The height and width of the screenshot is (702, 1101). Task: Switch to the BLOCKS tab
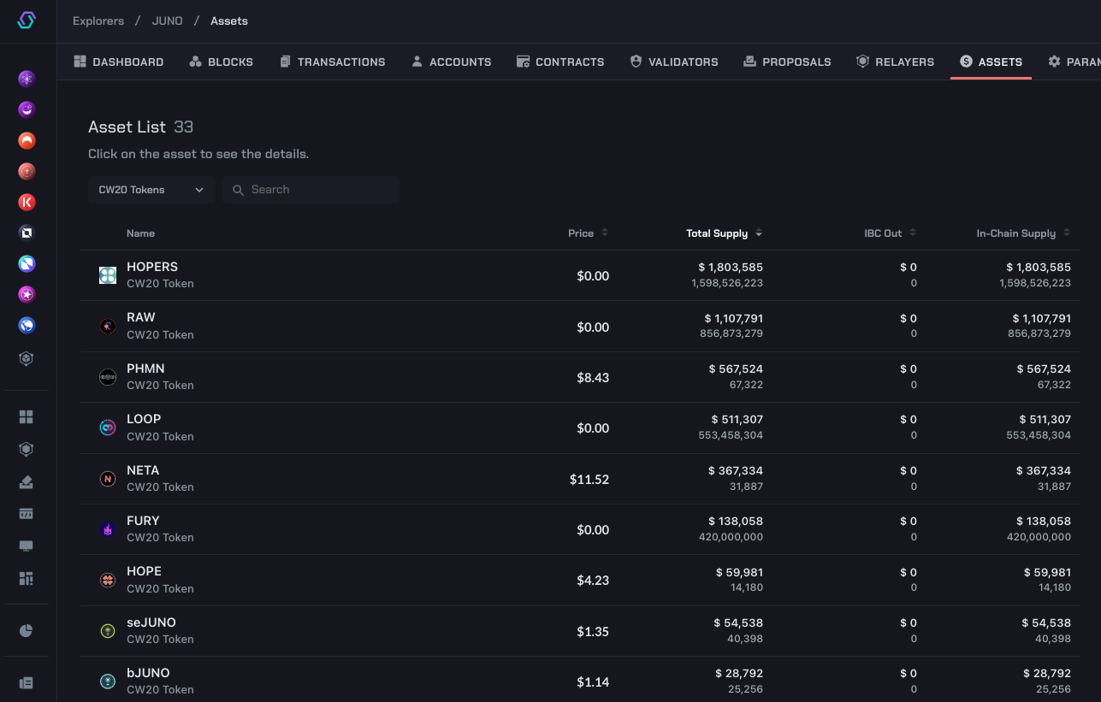click(x=222, y=62)
